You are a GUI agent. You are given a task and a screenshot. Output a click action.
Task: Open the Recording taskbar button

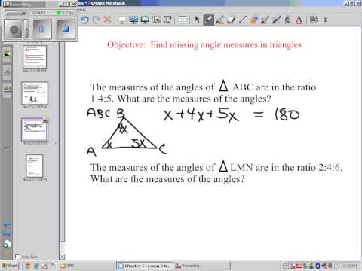[202, 266]
